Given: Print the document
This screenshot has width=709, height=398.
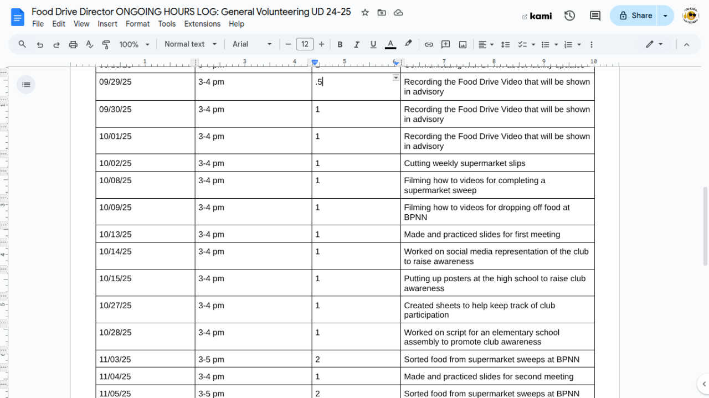Looking at the screenshot, I should pos(73,44).
